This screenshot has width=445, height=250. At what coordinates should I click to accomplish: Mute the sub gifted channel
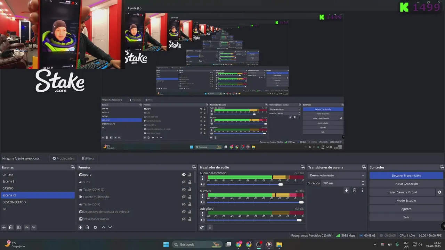pos(202,220)
